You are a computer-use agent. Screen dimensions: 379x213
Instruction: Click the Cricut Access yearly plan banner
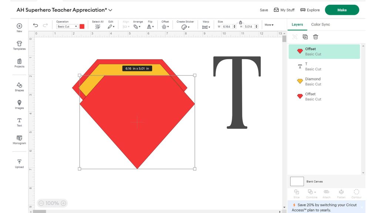coord(326,207)
